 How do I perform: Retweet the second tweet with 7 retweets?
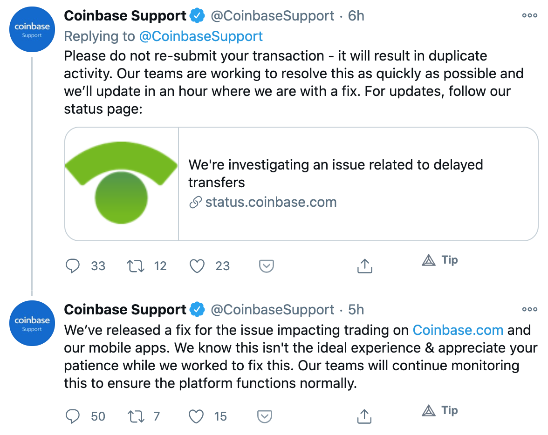(135, 416)
